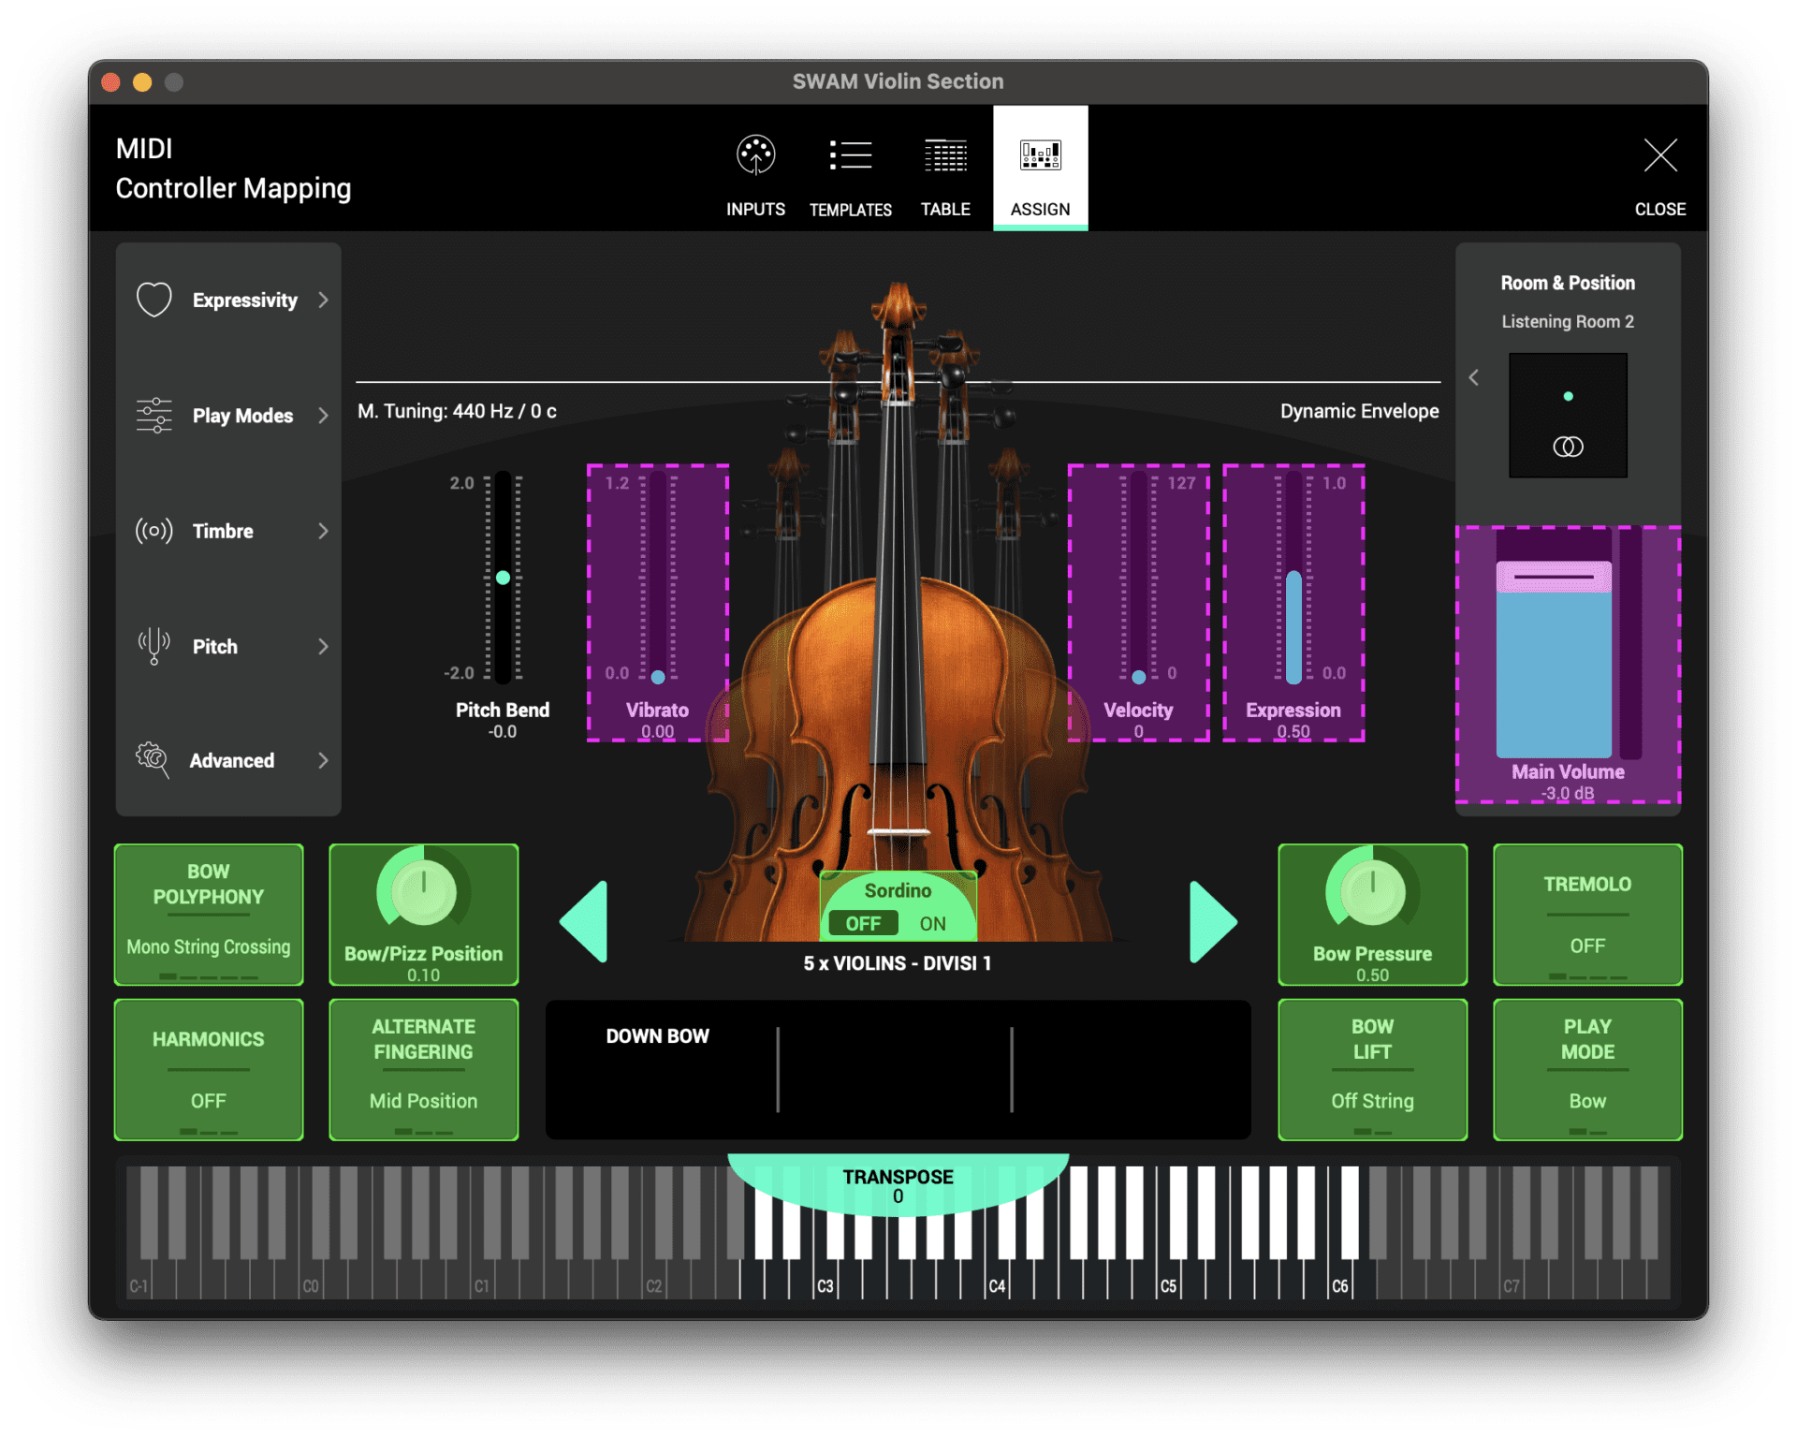
Task: Expand the Advanced settings section
Action: 323,760
